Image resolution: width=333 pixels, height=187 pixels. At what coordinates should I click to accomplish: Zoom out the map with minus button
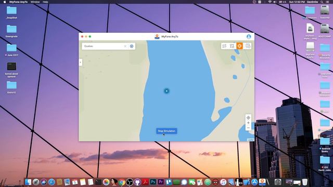pyautogui.click(x=248, y=128)
